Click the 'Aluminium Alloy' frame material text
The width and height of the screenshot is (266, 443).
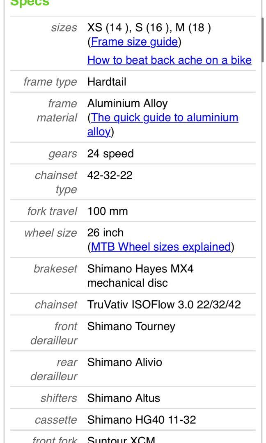128,103
